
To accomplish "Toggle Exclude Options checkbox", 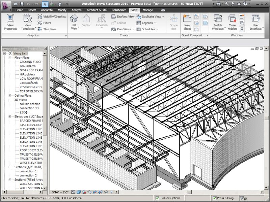I will (x=157, y=198).
